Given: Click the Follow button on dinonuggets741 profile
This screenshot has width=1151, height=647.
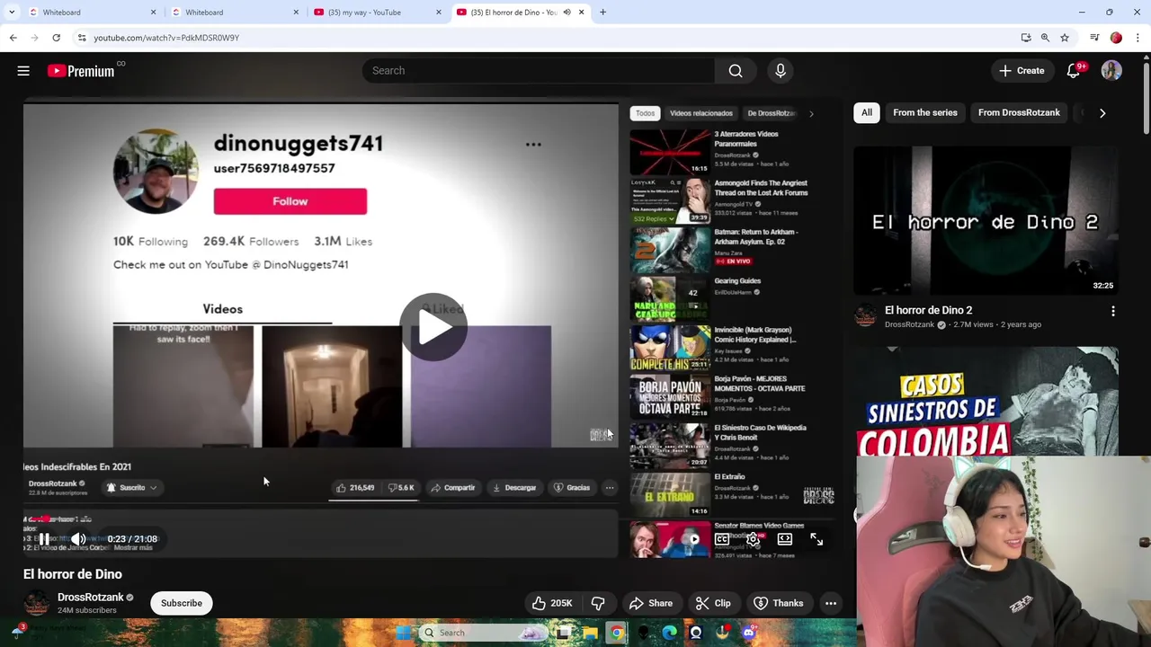Looking at the screenshot, I should (290, 201).
